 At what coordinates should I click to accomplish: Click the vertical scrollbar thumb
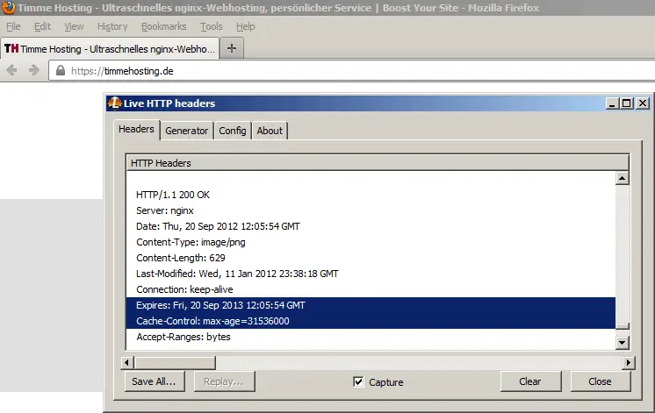(x=622, y=326)
